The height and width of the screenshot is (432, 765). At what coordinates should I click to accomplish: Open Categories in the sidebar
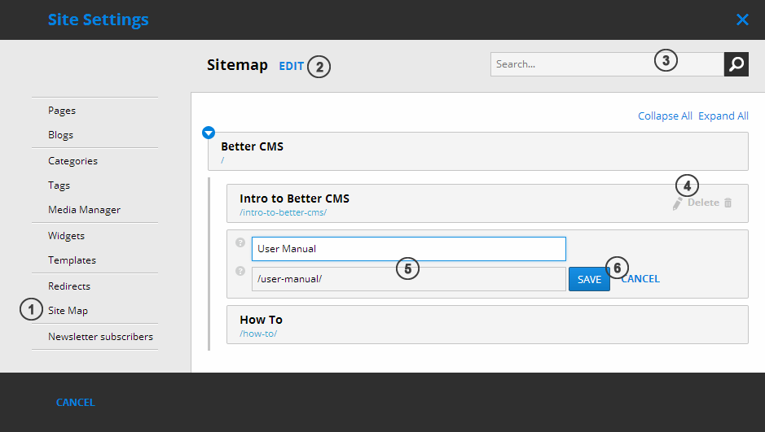pos(73,161)
